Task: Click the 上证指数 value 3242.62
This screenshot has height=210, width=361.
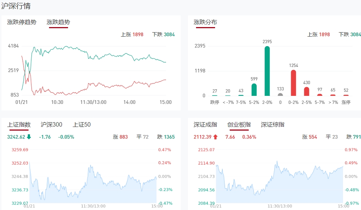Action: click(x=16, y=137)
